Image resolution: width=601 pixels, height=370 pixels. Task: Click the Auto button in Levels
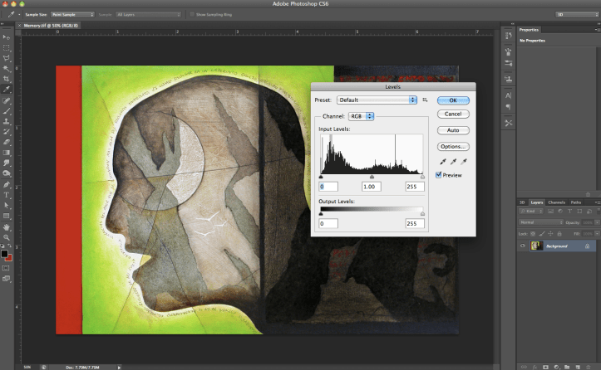point(453,130)
